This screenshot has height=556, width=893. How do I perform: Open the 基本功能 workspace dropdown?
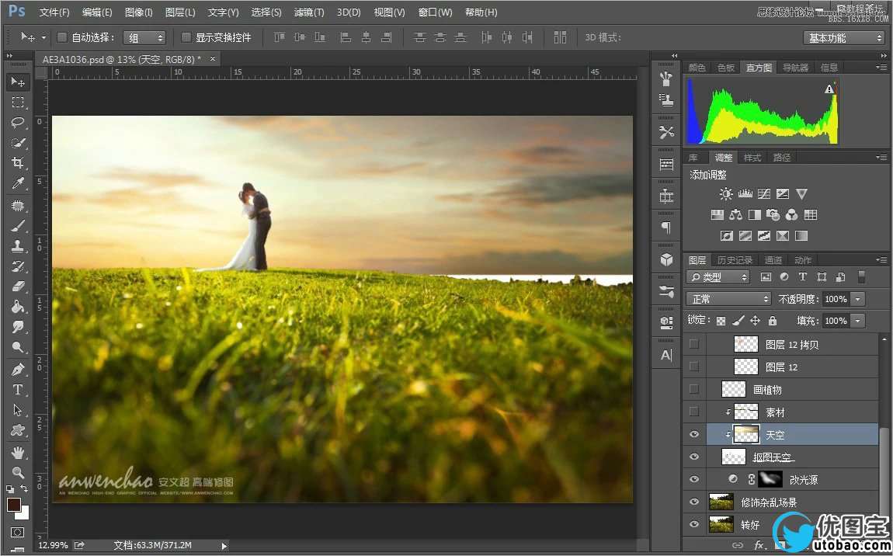pos(843,37)
